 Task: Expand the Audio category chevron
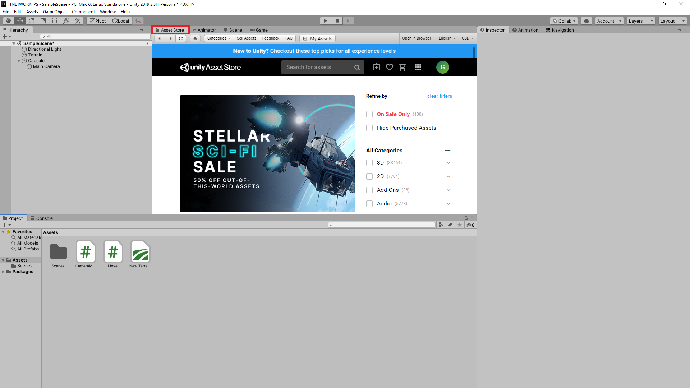click(448, 204)
